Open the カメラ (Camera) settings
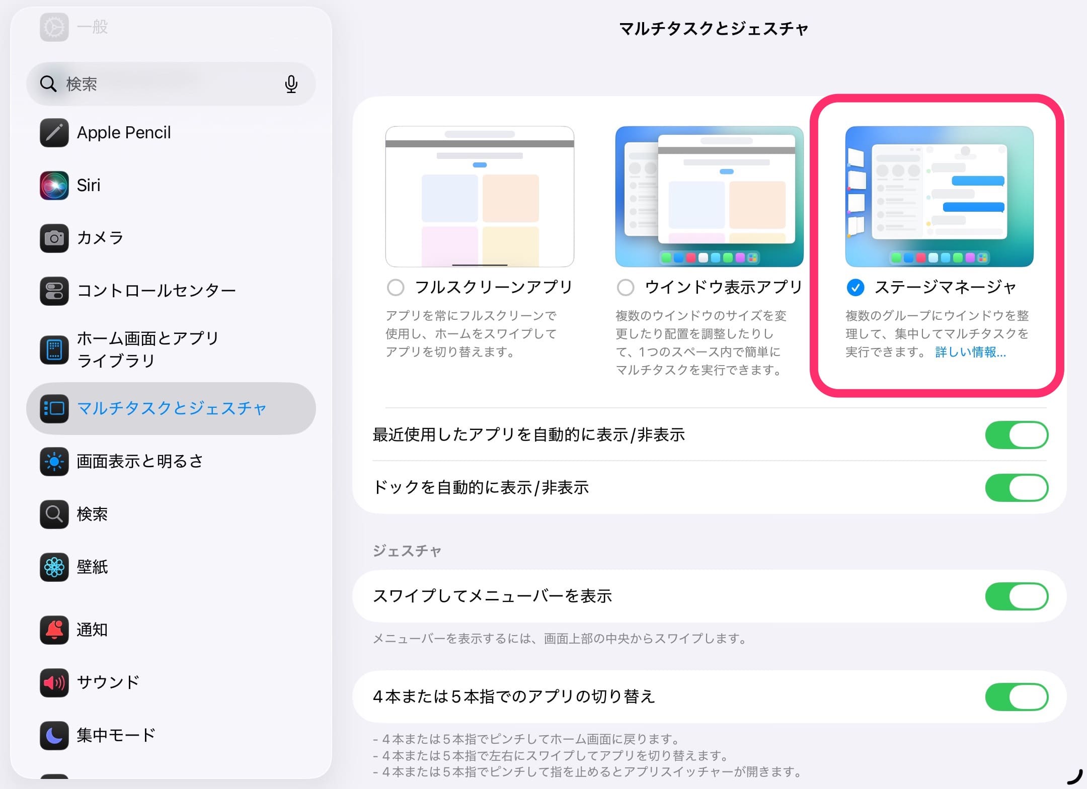 pos(100,238)
